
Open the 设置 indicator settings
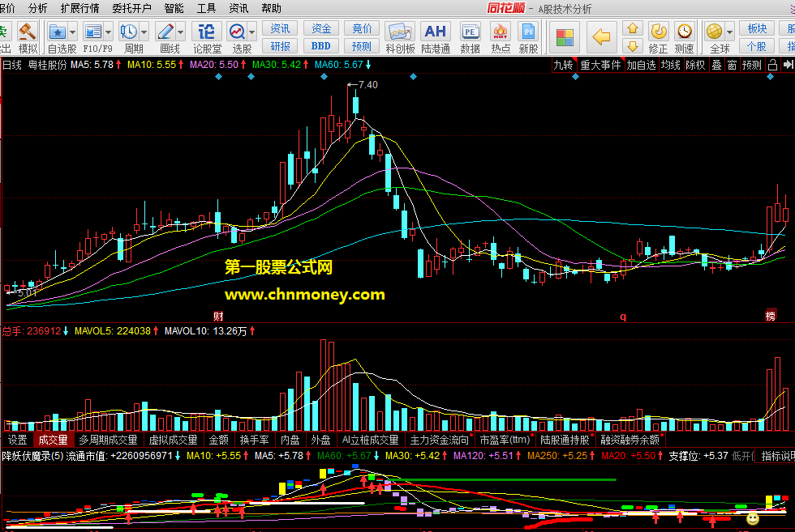click(17, 440)
